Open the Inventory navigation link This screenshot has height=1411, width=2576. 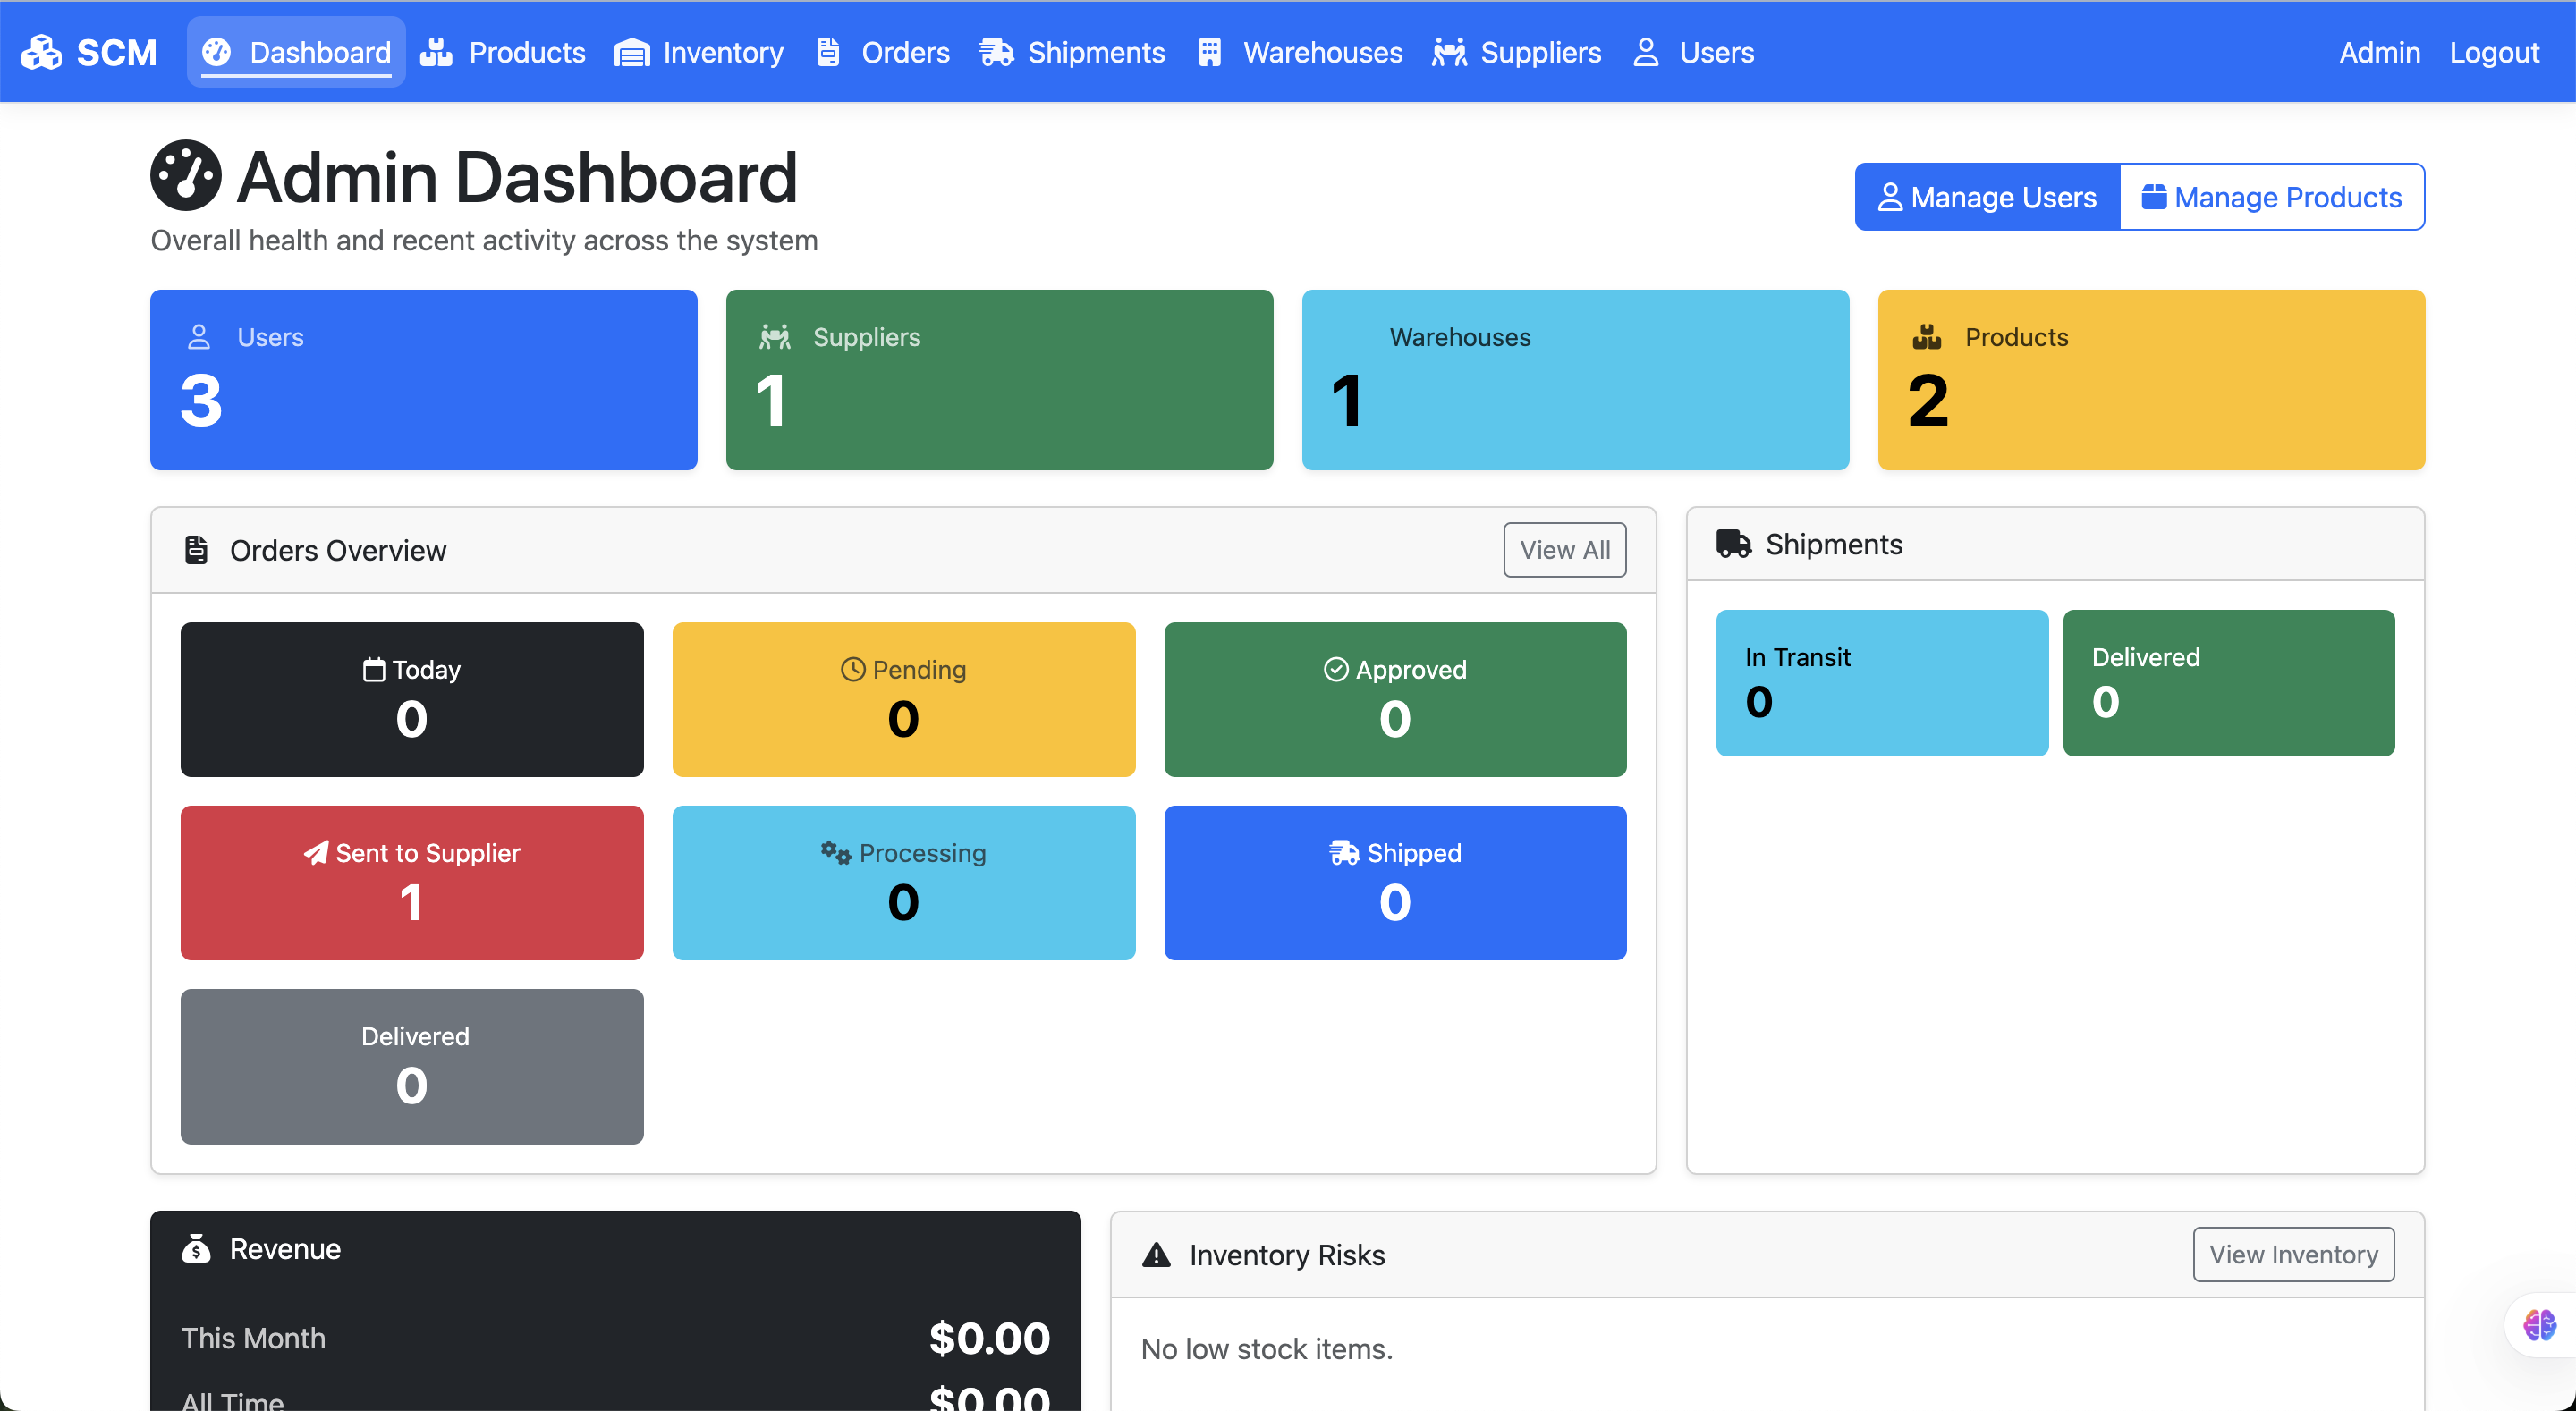(x=722, y=52)
